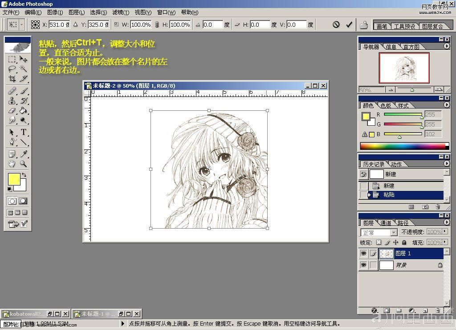The image size is (456, 330).
Task: Select the Crop tool
Action: click(x=12, y=79)
